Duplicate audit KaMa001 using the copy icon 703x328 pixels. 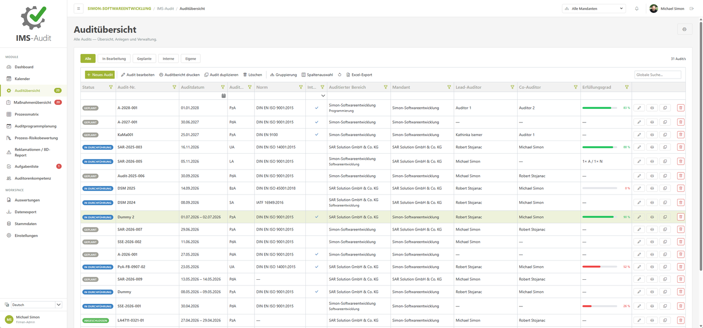click(x=665, y=135)
